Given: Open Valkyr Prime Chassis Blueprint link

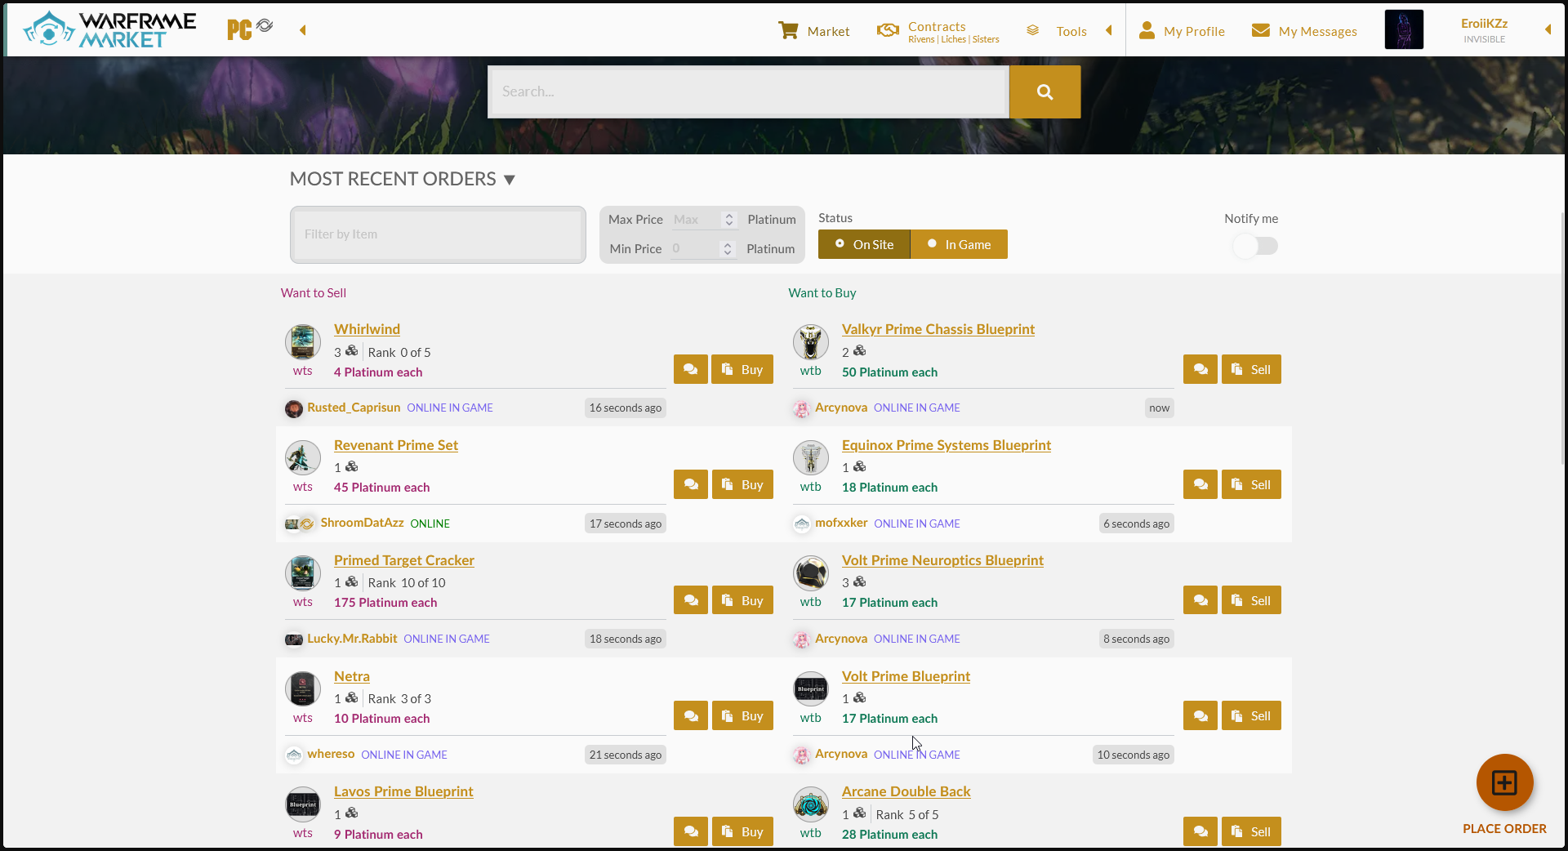Looking at the screenshot, I should tap(938, 329).
